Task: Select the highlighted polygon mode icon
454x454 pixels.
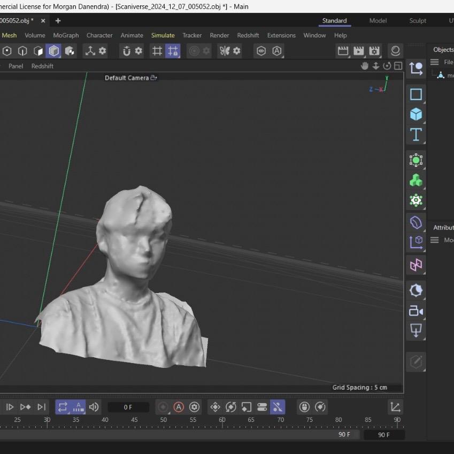Action: click(53, 51)
